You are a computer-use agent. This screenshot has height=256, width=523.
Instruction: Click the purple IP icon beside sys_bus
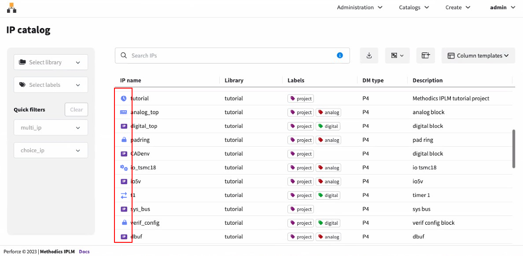124,209
